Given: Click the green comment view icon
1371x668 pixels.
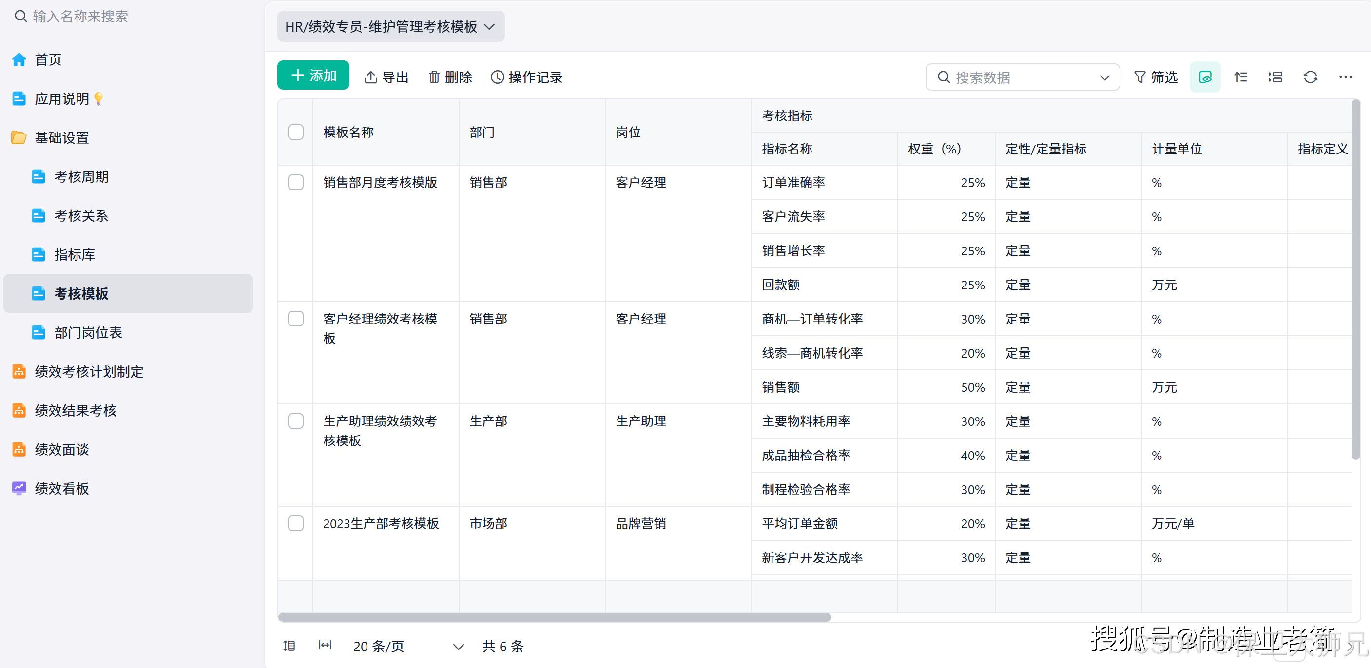Looking at the screenshot, I should pyautogui.click(x=1205, y=77).
